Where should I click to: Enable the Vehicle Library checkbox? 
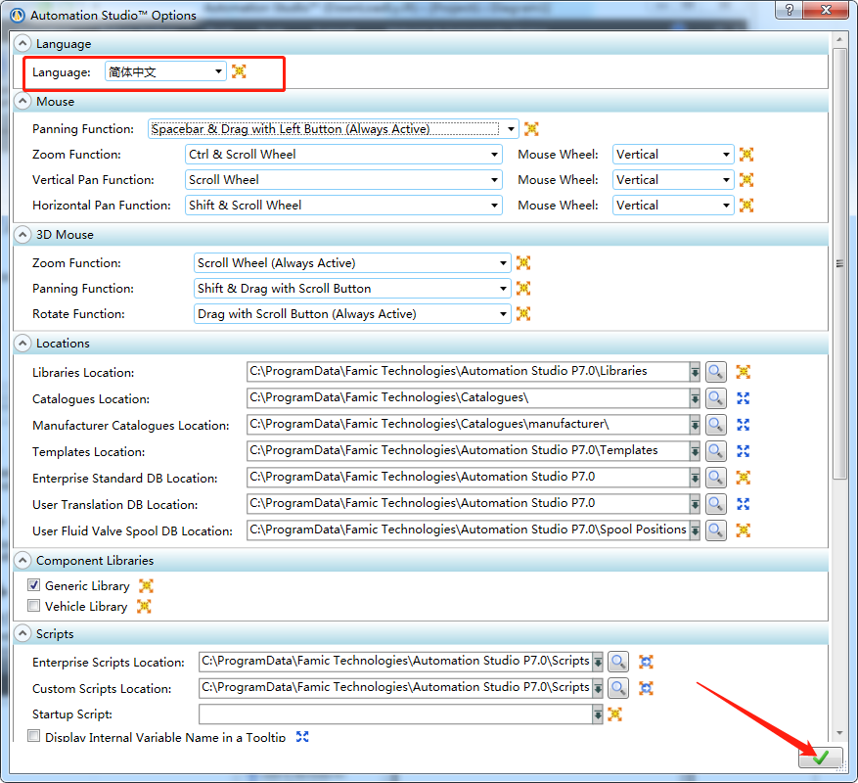pos(34,606)
